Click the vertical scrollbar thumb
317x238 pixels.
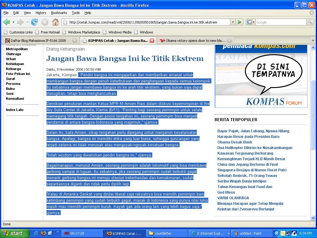(x=313, y=115)
